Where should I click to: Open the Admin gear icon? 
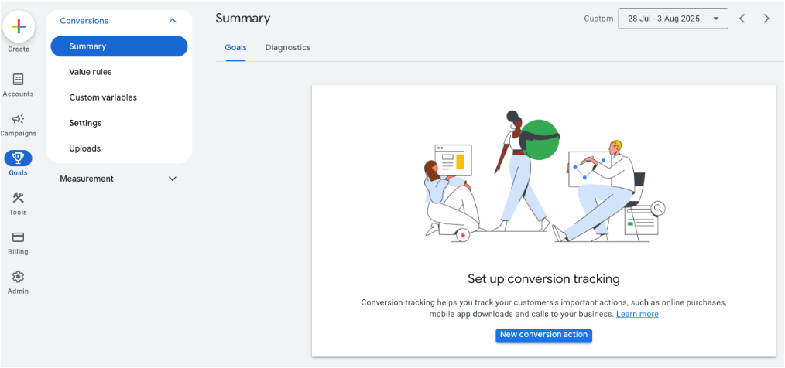18,277
